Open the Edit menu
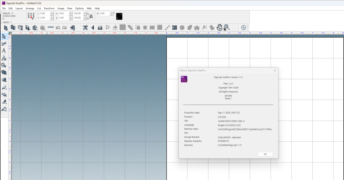The image size is (344, 180). click(x=10, y=8)
